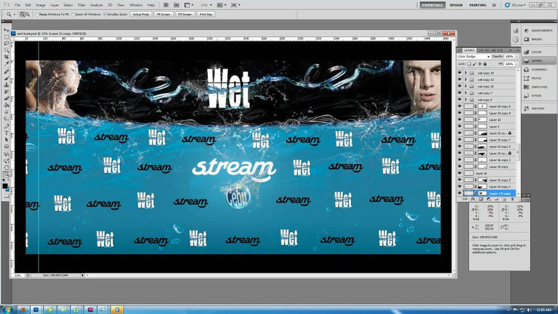Hide the 'wet copy 19' group
The height and width of the screenshot is (314, 558).
coord(459,73)
